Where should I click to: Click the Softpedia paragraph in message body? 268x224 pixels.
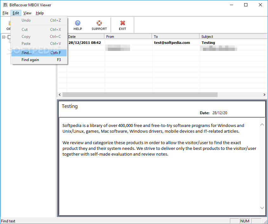pyautogui.click(x=153, y=128)
